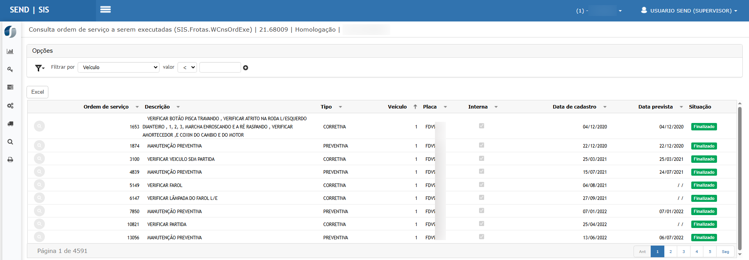Go to page 3 in pagination

point(683,252)
